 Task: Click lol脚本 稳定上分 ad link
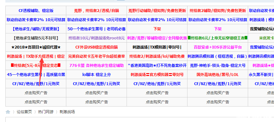pos(97,75)
